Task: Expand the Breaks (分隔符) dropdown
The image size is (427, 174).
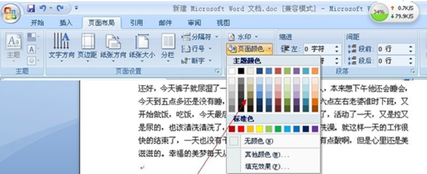Action: 201,37
